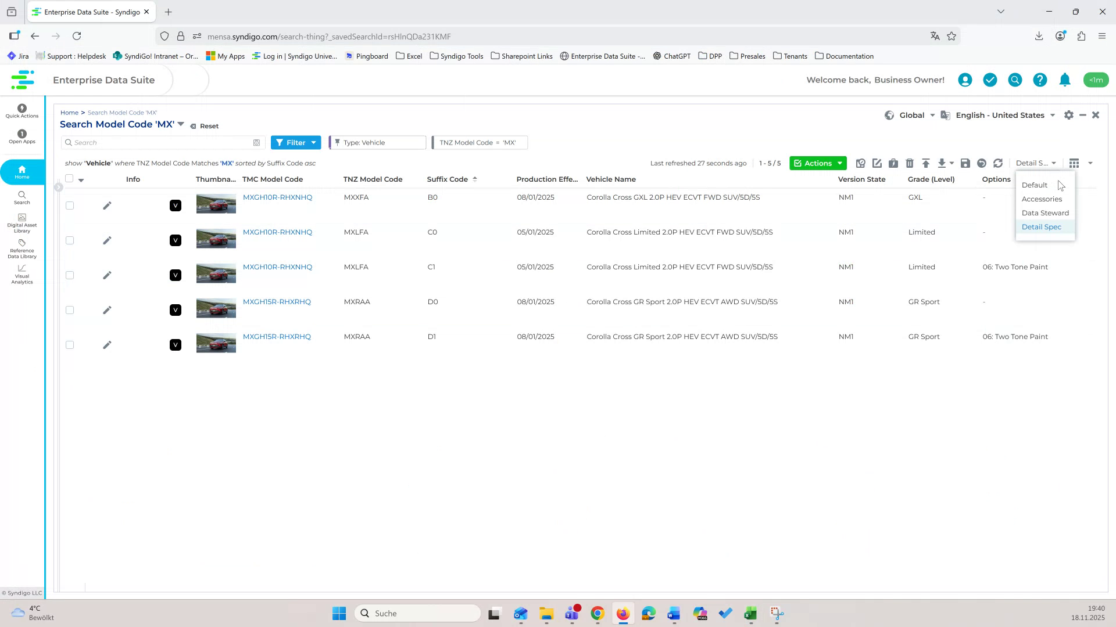This screenshot has height=627, width=1116.
Task: Check the checkbox for the MXRAA D1 row
Action: (x=70, y=344)
